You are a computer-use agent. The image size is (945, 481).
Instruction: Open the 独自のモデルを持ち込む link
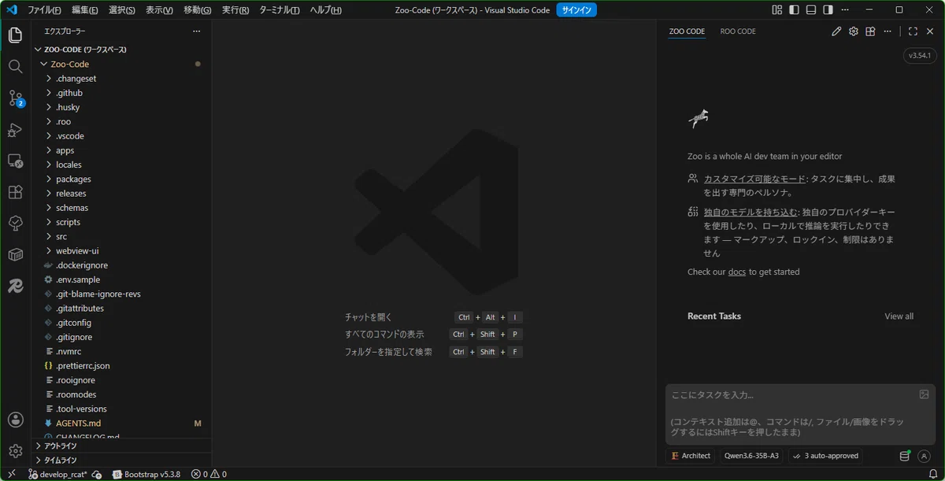[750, 213]
